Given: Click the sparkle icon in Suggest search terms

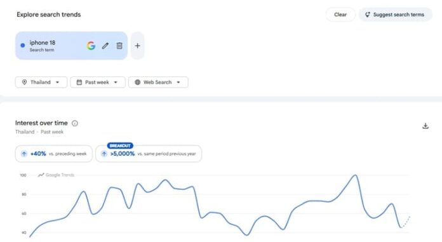Looking at the screenshot, I should 367,15.
